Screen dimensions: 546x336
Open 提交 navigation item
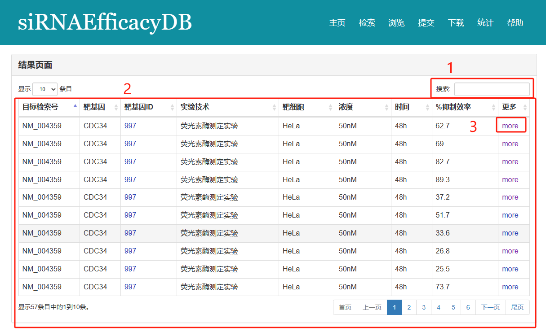(x=426, y=23)
